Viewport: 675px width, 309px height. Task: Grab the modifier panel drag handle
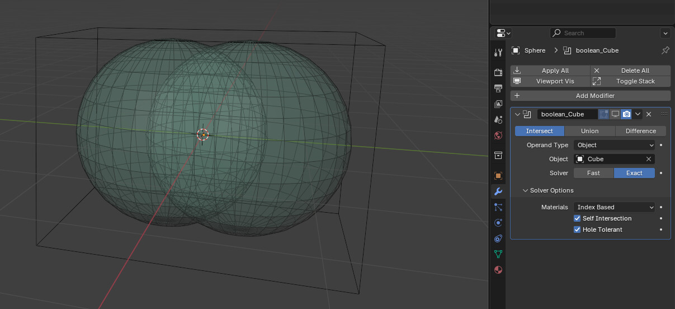pyautogui.click(x=664, y=114)
